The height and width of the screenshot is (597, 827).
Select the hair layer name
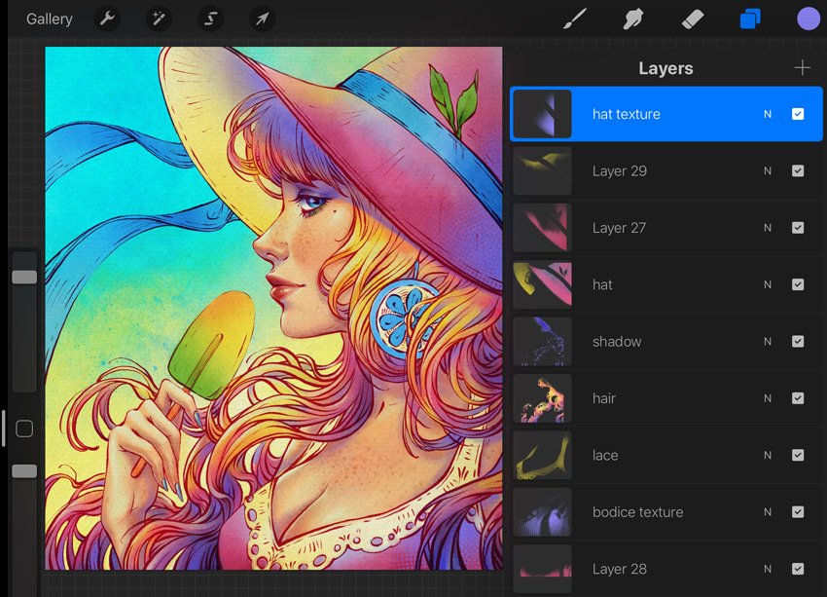coord(604,398)
